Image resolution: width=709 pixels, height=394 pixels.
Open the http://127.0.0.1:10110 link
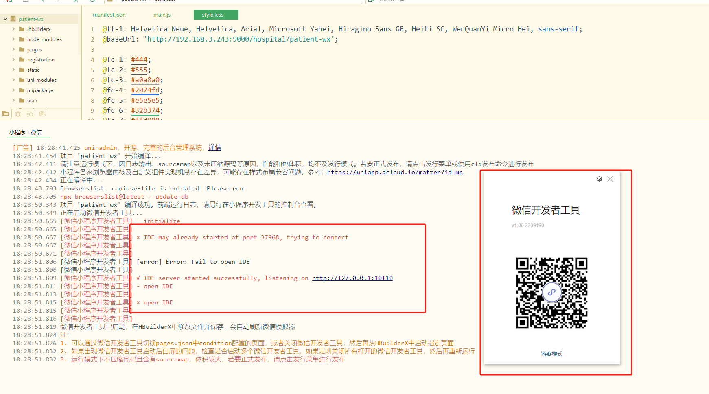point(352,278)
